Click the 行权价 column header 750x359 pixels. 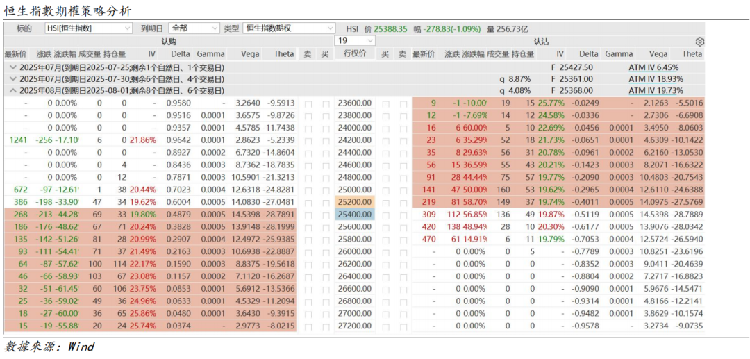point(355,54)
